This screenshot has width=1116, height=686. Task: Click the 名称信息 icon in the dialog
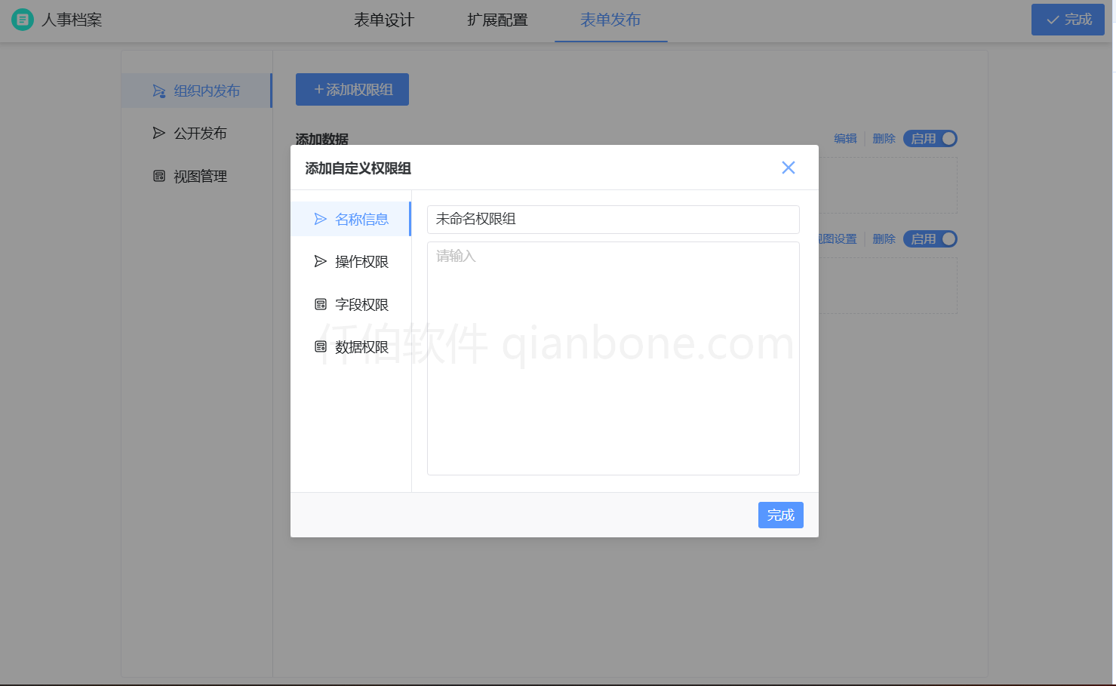click(x=320, y=219)
